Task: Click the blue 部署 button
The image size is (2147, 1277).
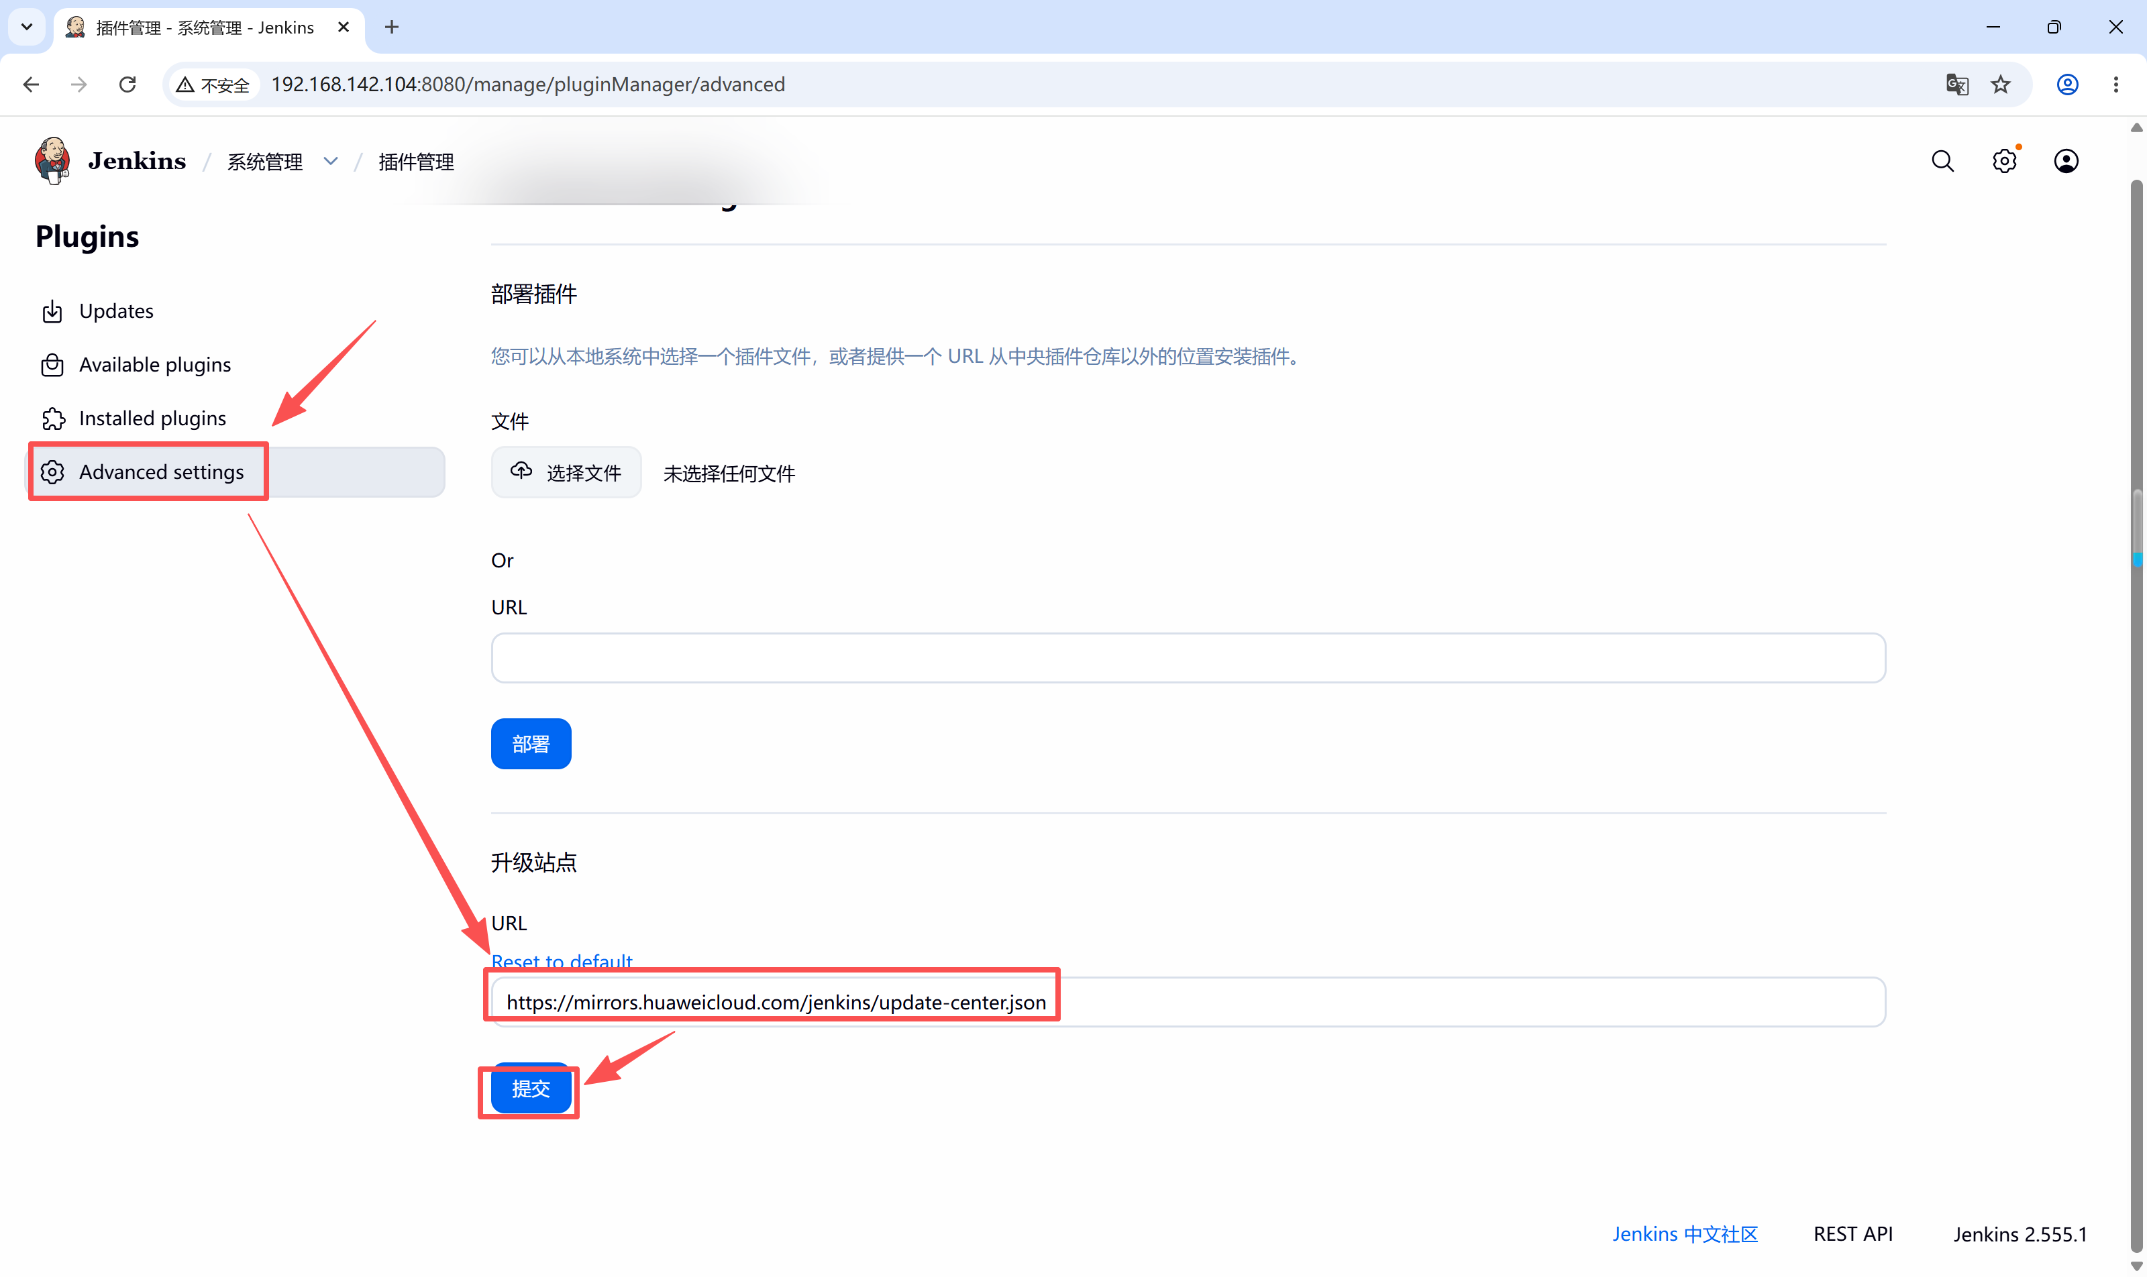Action: (x=530, y=744)
